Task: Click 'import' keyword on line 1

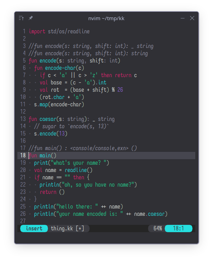Action: pos(37,32)
